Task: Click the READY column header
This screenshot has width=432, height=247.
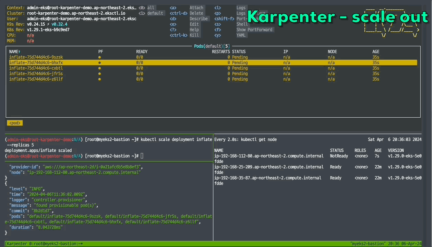Action: coord(142,51)
